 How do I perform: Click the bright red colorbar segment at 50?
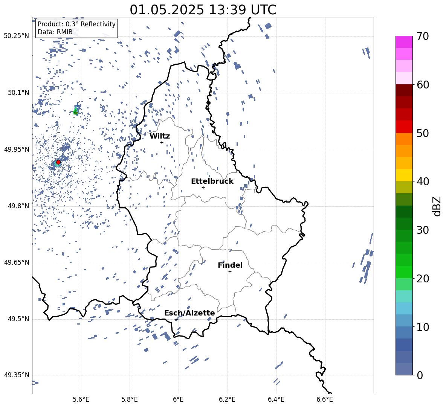coord(404,127)
